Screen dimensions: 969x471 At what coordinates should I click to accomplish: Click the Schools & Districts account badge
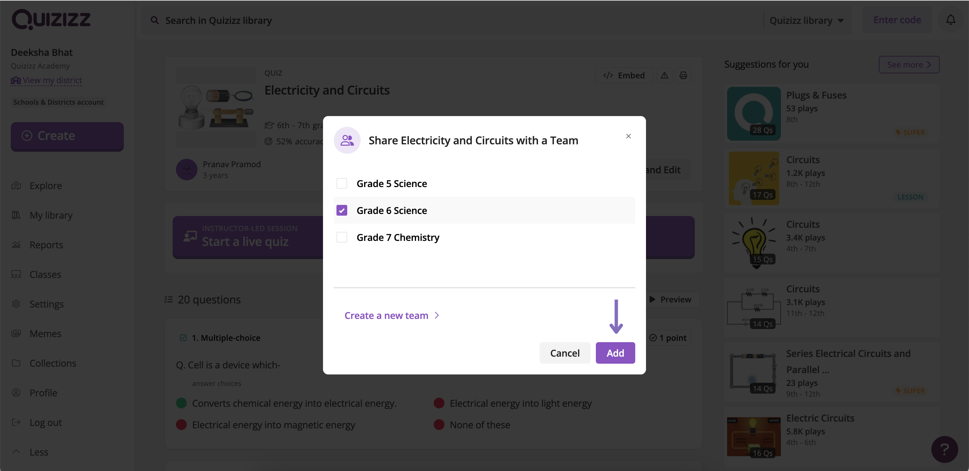tap(58, 102)
